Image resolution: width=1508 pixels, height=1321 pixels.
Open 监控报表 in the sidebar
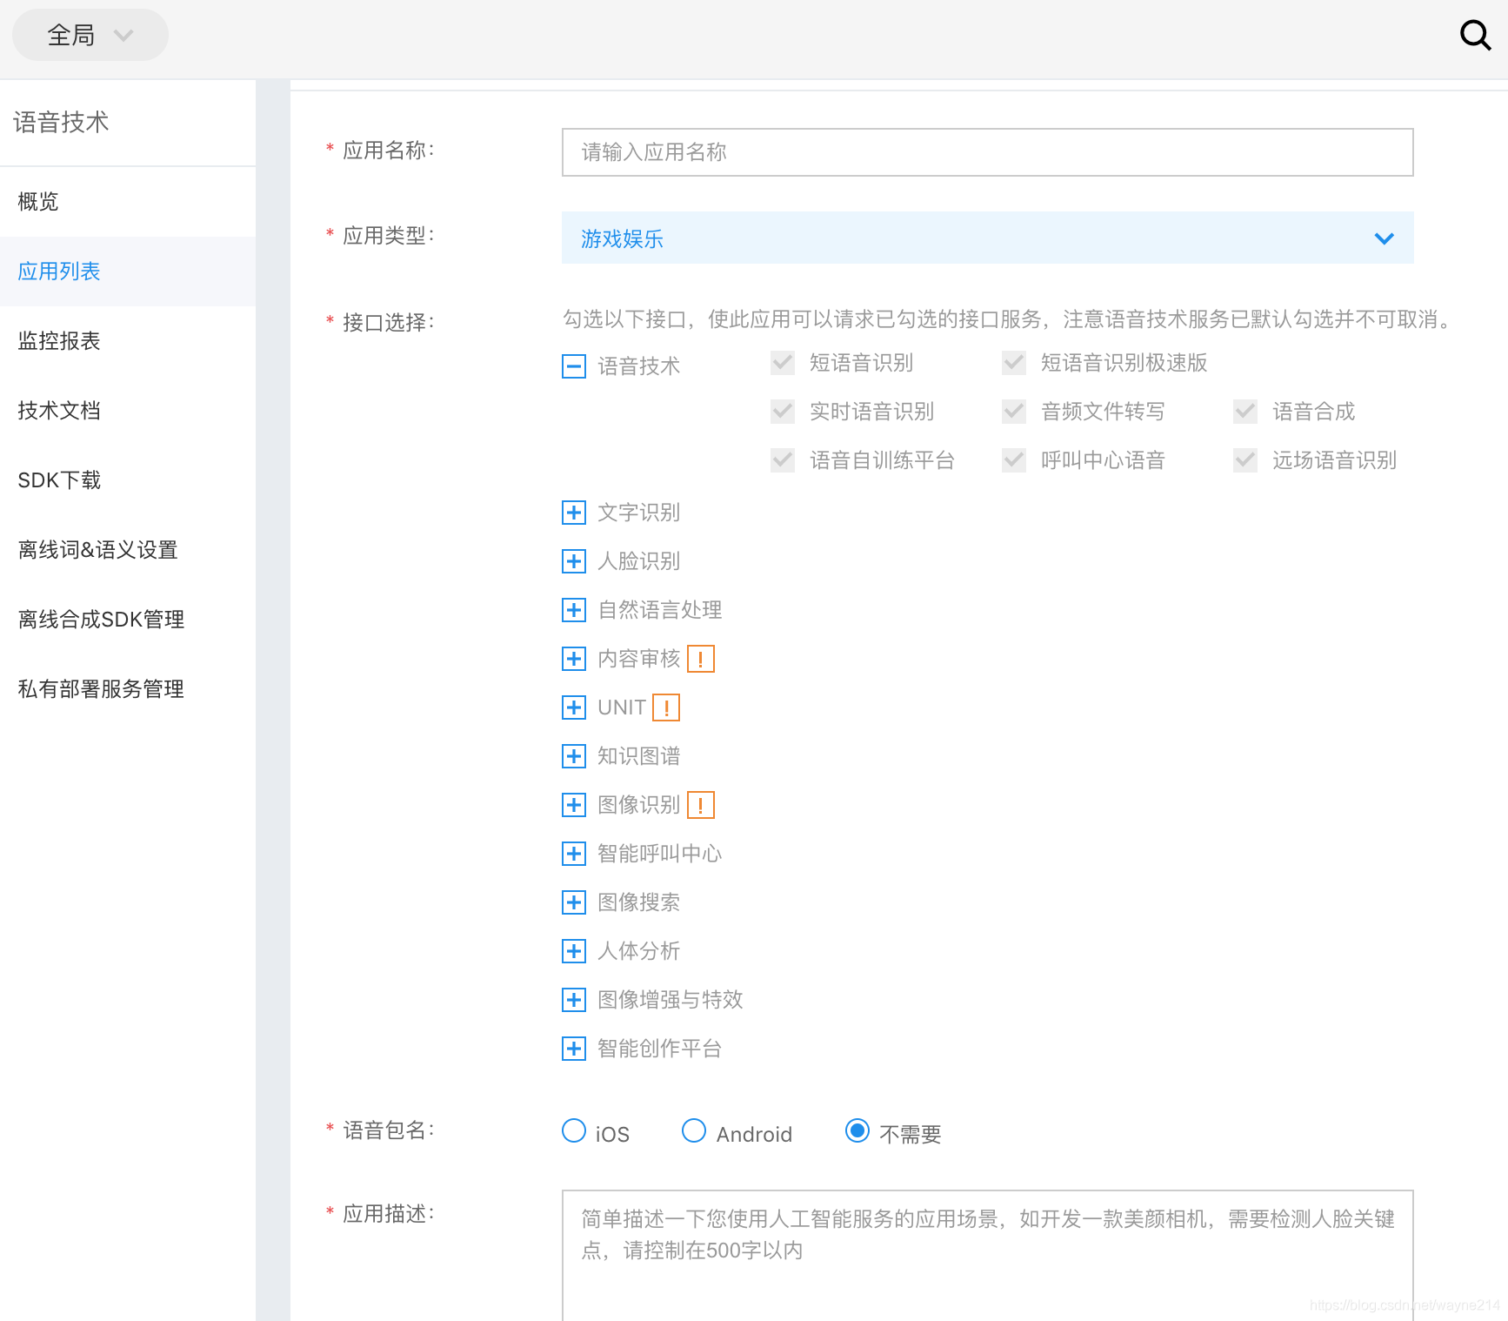click(x=128, y=341)
